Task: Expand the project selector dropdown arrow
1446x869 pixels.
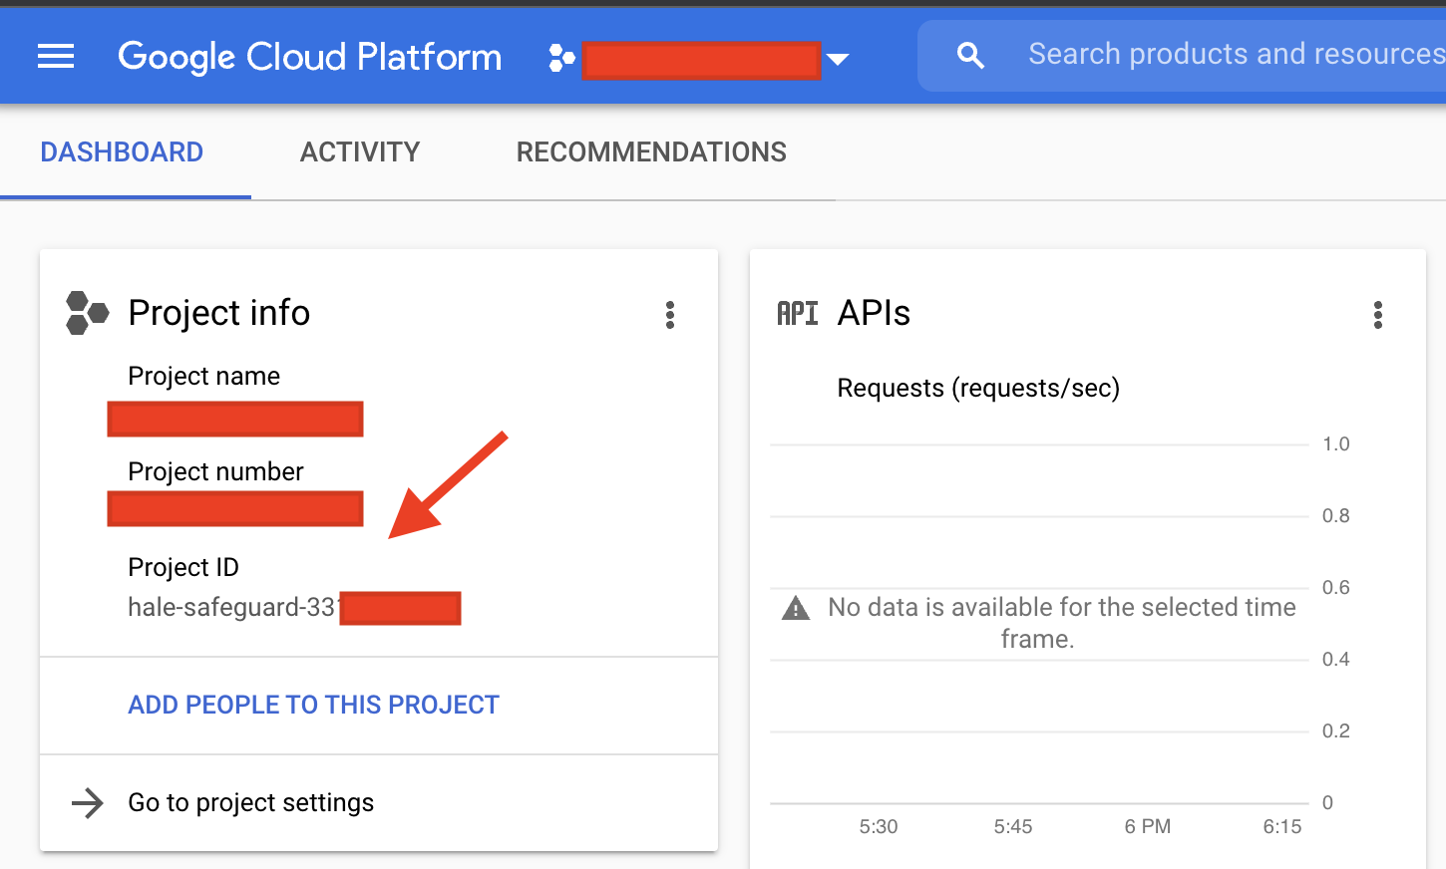Action: 838,60
